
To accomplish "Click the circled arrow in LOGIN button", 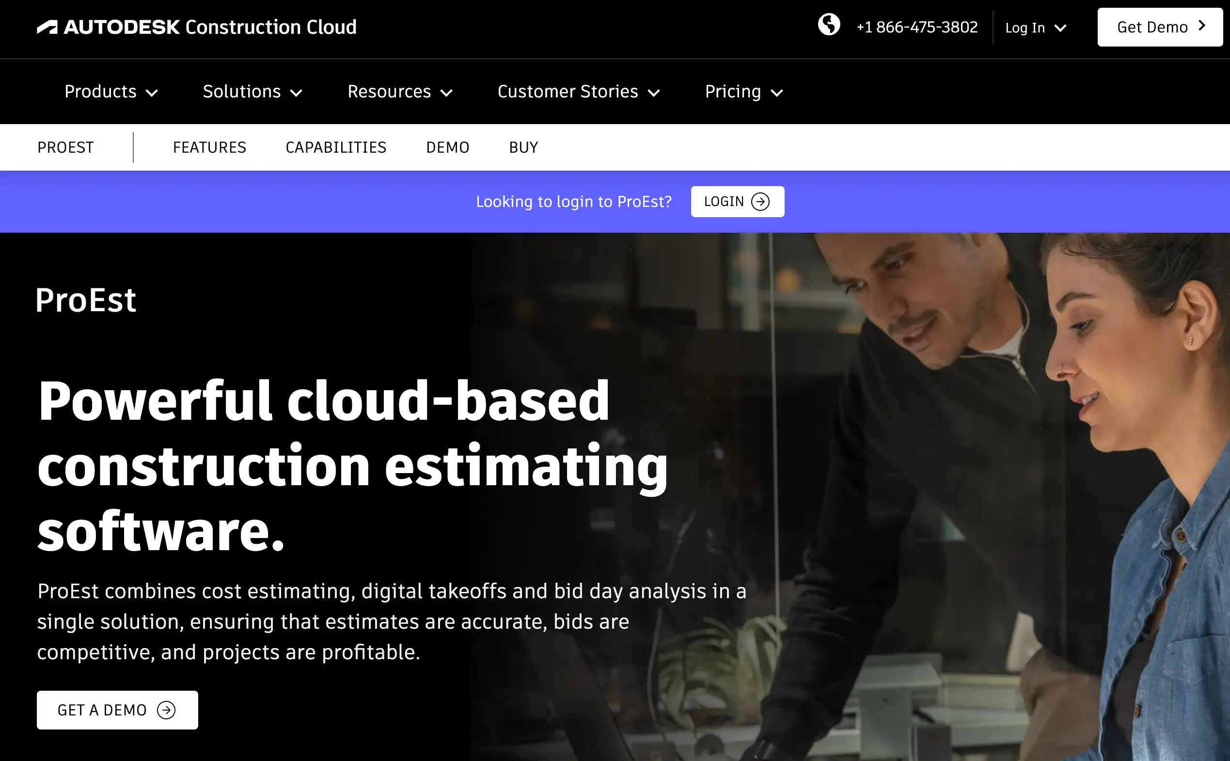I will (x=760, y=202).
